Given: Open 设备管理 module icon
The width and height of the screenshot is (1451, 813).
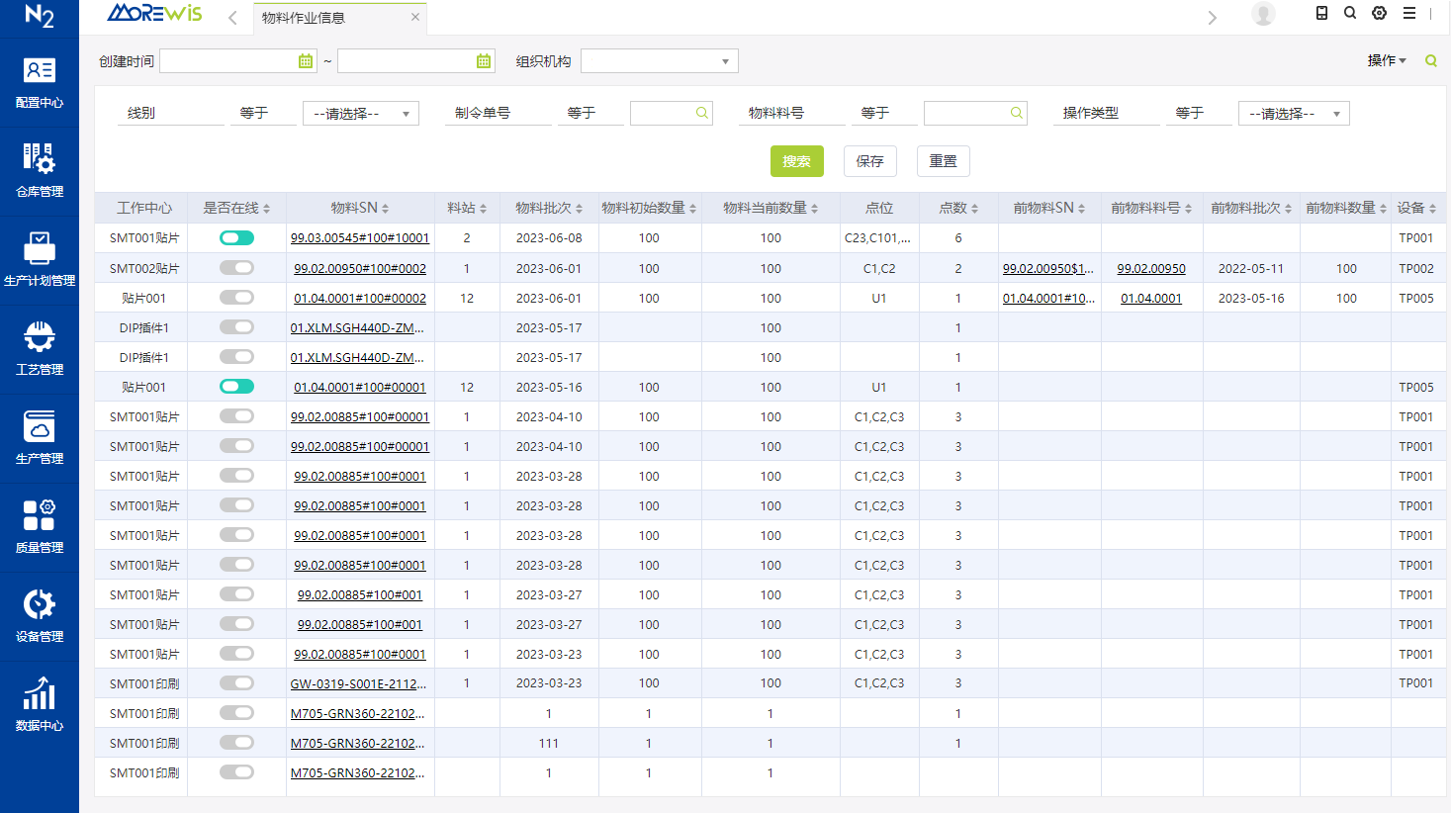Looking at the screenshot, I should [x=40, y=615].
